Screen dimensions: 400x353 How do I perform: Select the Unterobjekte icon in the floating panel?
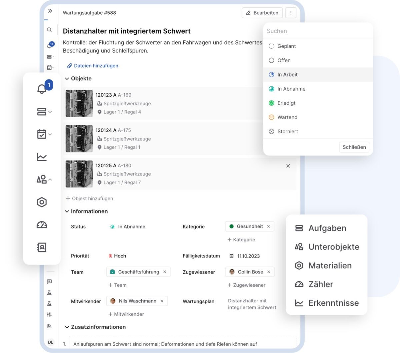click(299, 247)
